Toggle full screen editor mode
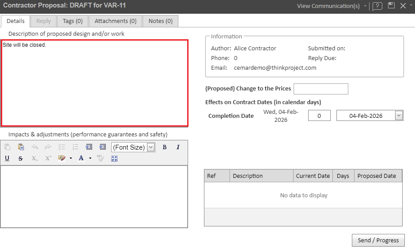 pos(114,158)
